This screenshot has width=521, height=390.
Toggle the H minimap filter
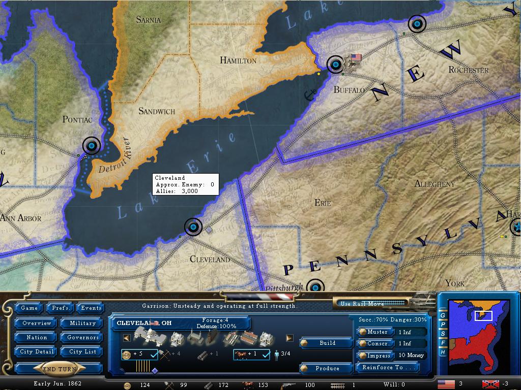click(442, 352)
